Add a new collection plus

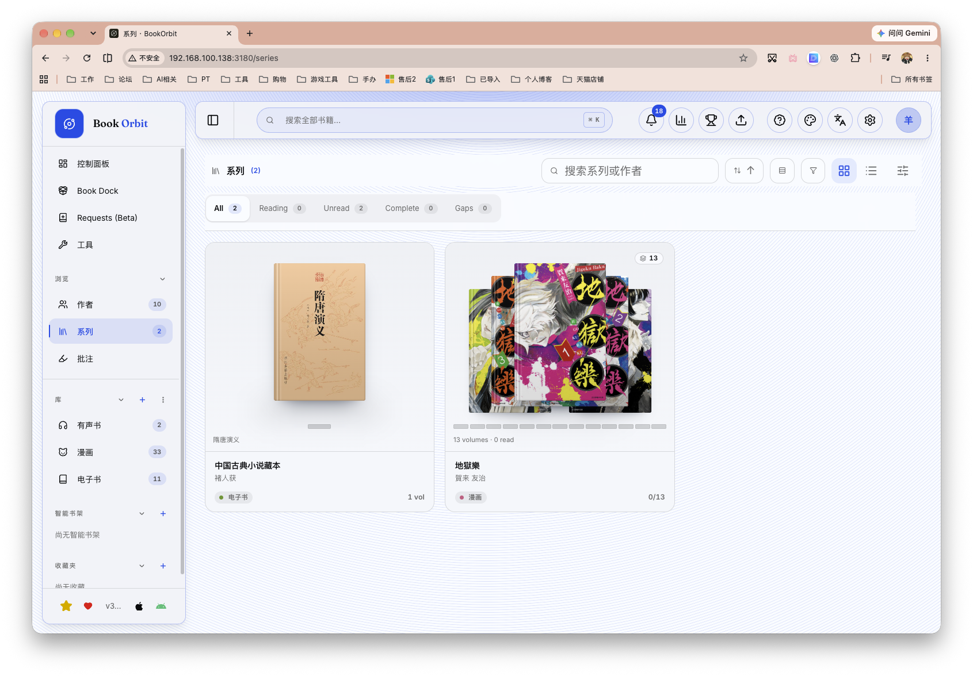point(163,566)
